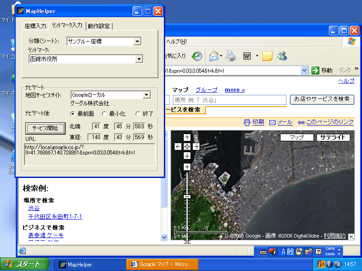Zoom in with the map plus button
362x271 pixels.
tap(187, 167)
